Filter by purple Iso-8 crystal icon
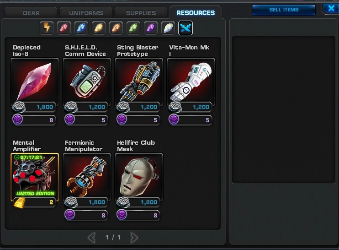 pyautogui.click(x=151, y=28)
